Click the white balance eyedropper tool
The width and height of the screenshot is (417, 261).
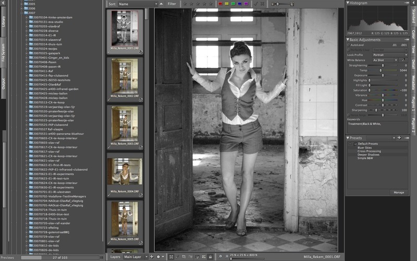click(403, 60)
